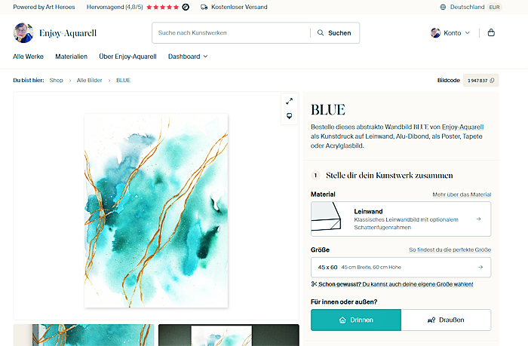Focus the Suche nach Kunstwerken field

click(232, 32)
